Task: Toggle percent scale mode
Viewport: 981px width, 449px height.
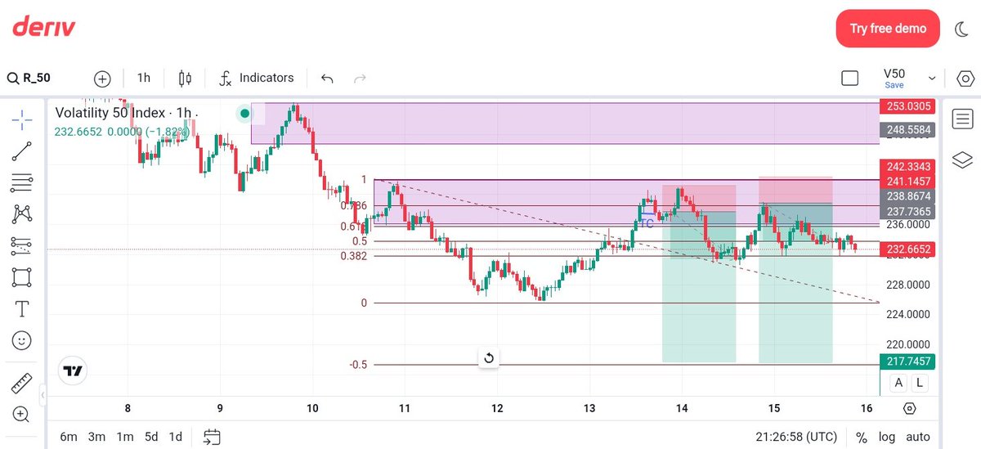Action: 862,438
